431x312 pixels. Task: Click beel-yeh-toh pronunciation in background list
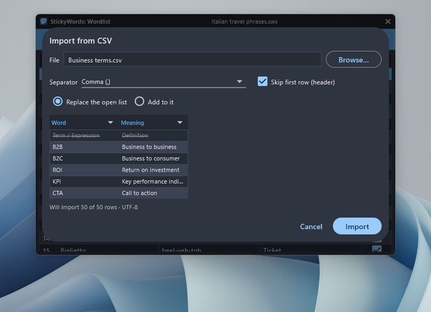pos(181,250)
